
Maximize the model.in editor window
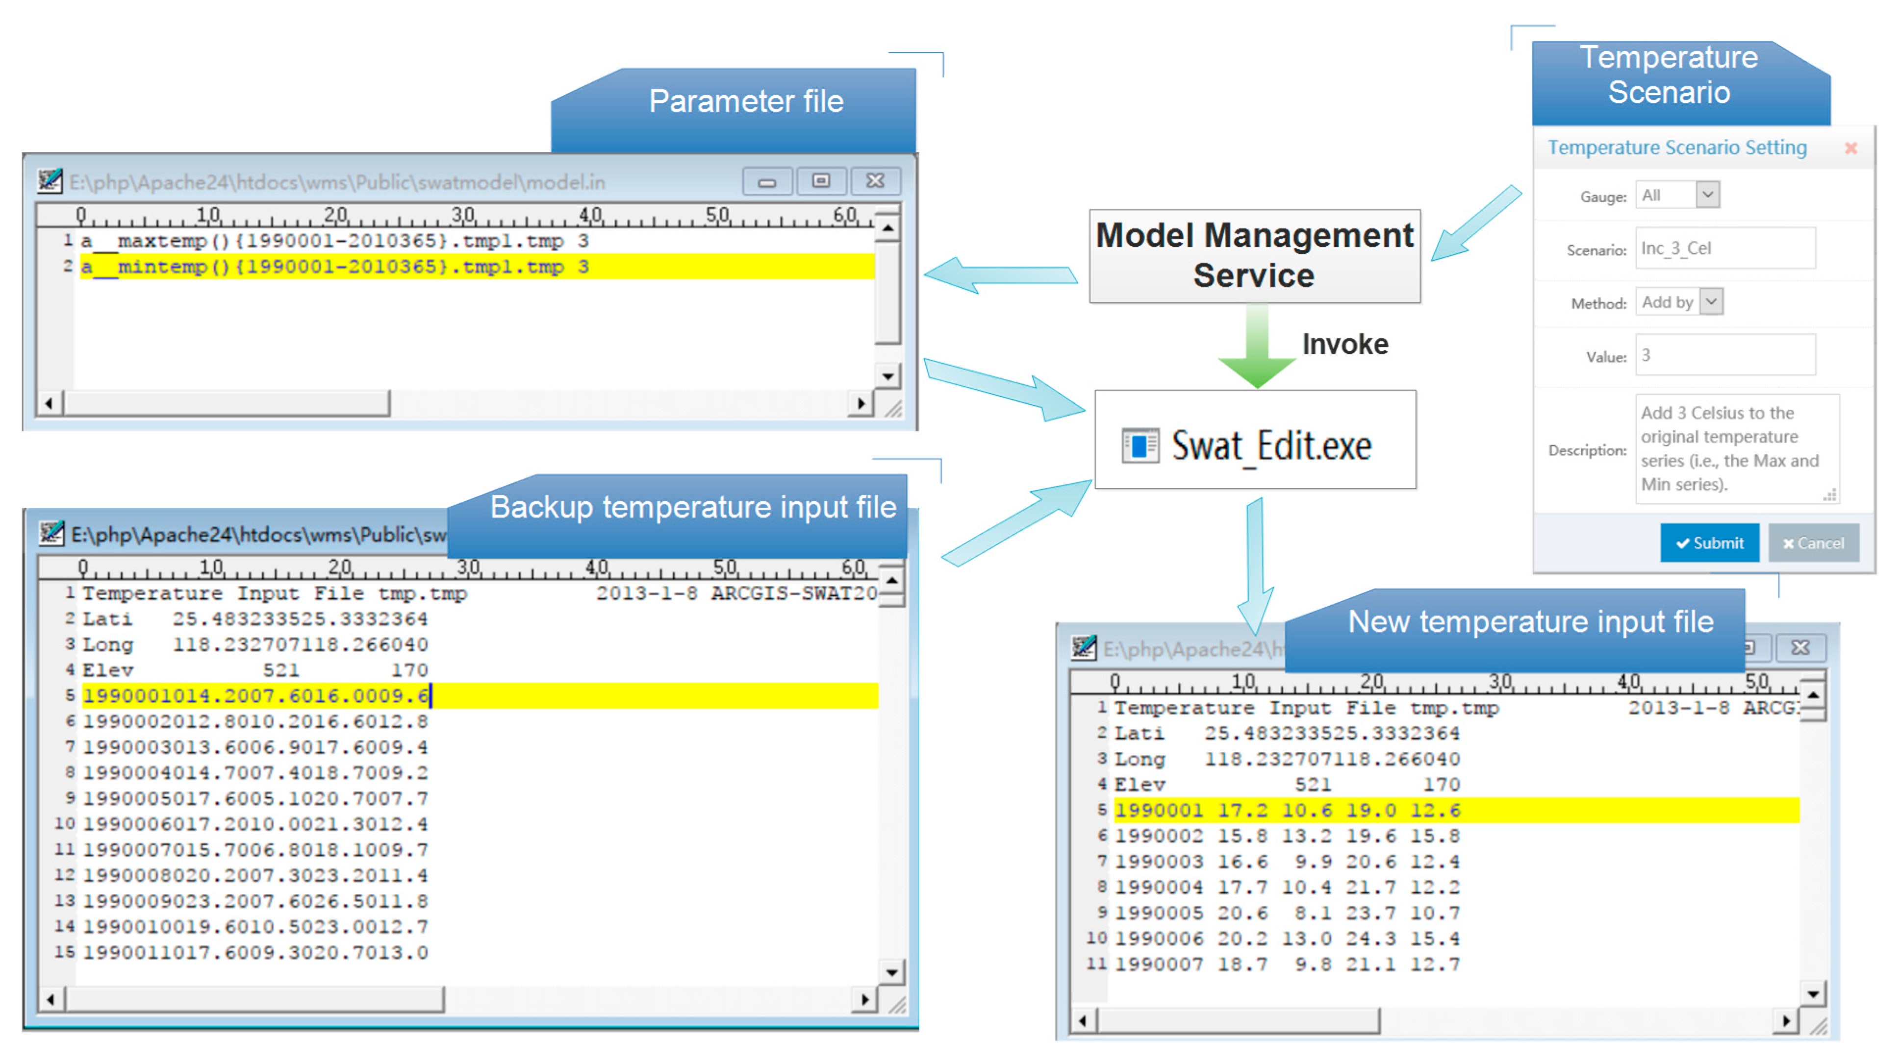[x=821, y=181]
